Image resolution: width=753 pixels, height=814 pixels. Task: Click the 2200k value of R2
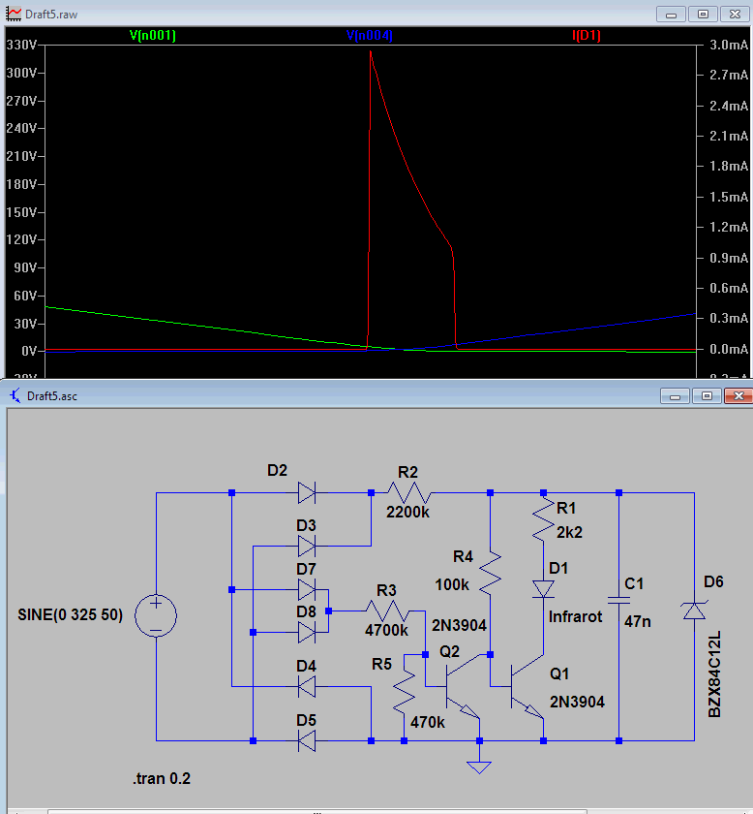(x=407, y=513)
